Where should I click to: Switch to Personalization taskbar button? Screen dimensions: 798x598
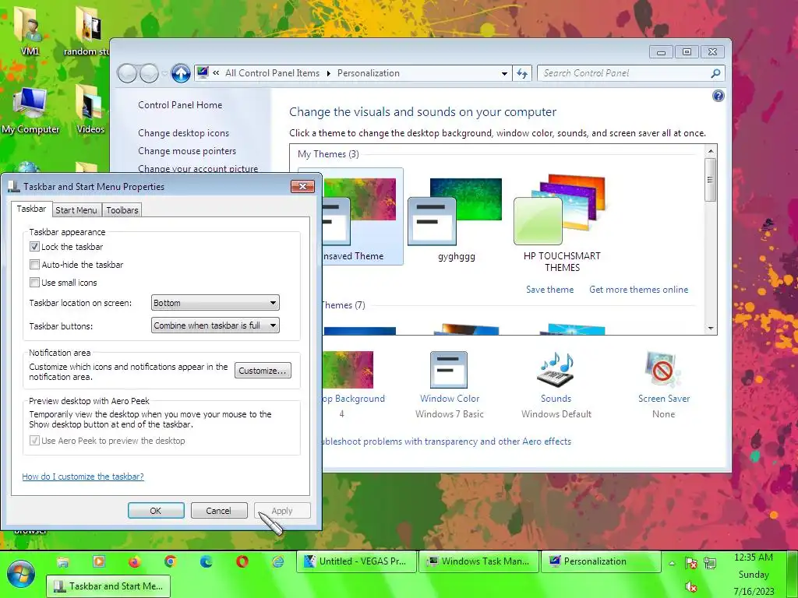(x=601, y=561)
